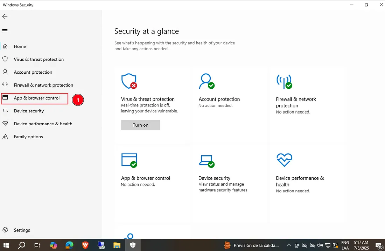Launch Copilot from the taskbar
Viewport: 385px width, 251px height.
[53, 245]
